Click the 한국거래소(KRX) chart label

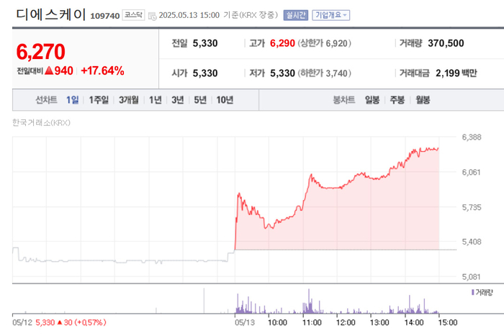coord(41,123)
